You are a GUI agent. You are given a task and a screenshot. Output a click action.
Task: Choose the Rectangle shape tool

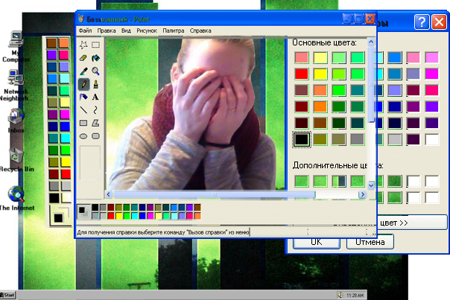click(x=83, y=123)
